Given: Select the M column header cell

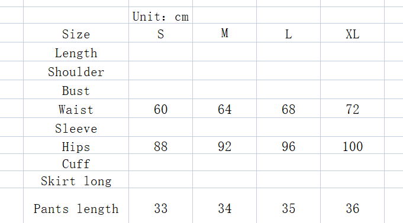Looking at the screenshot, I should coord(225,33).
